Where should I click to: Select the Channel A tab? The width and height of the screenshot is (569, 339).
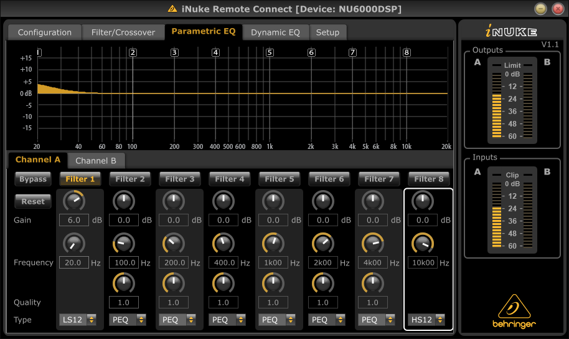pyautogui.click(x=38, y=160)
